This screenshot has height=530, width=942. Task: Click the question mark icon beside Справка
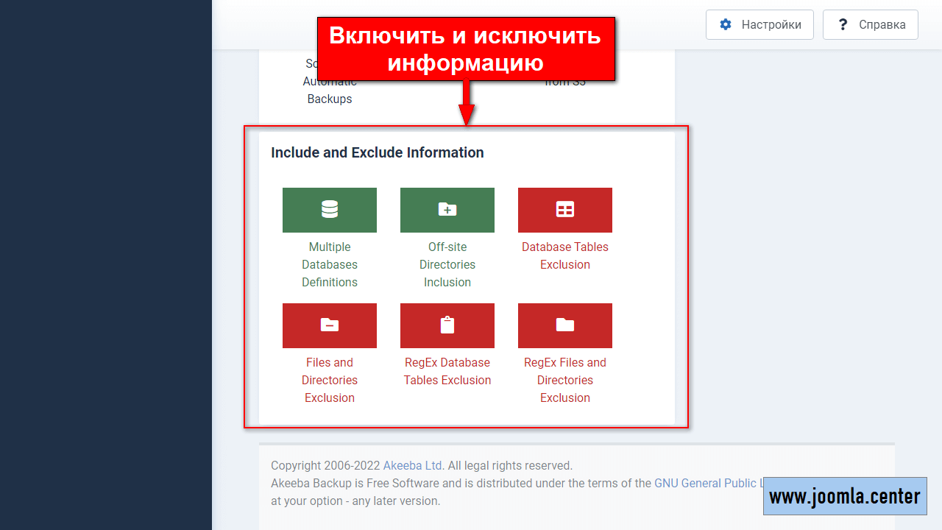(x=843, y=24)
